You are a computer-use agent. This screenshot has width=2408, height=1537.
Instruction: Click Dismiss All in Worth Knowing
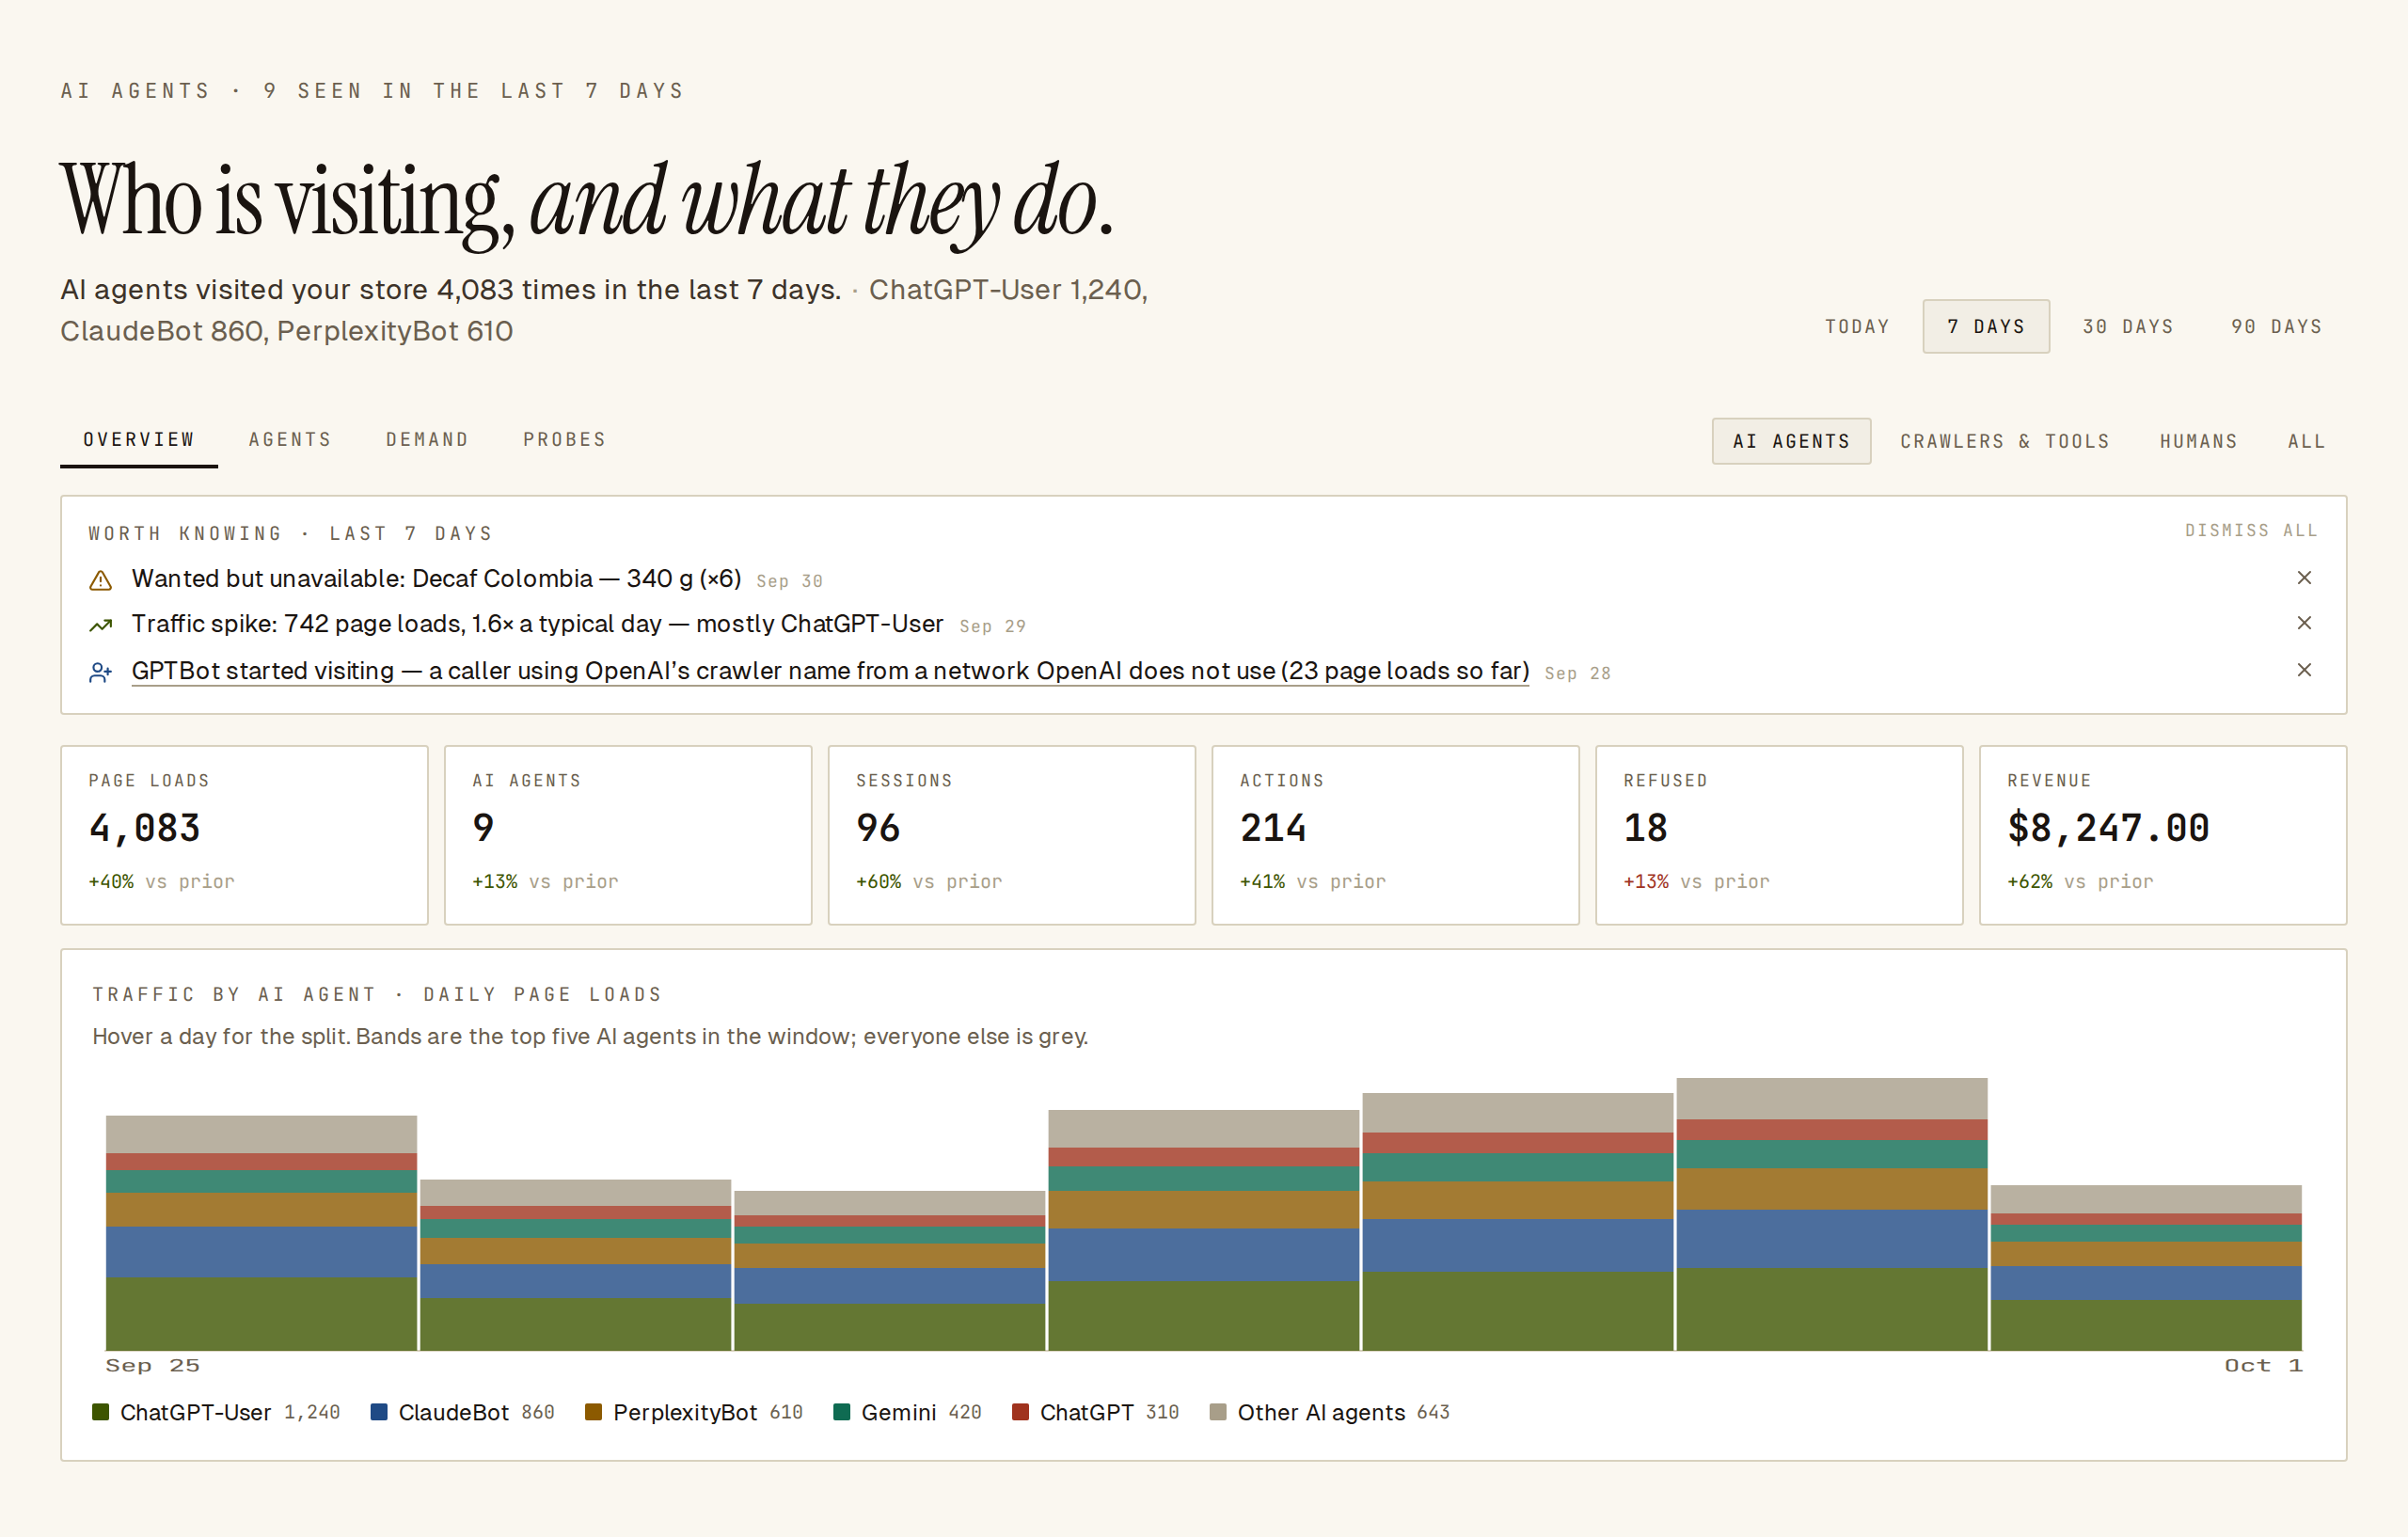pos(2251,530)
